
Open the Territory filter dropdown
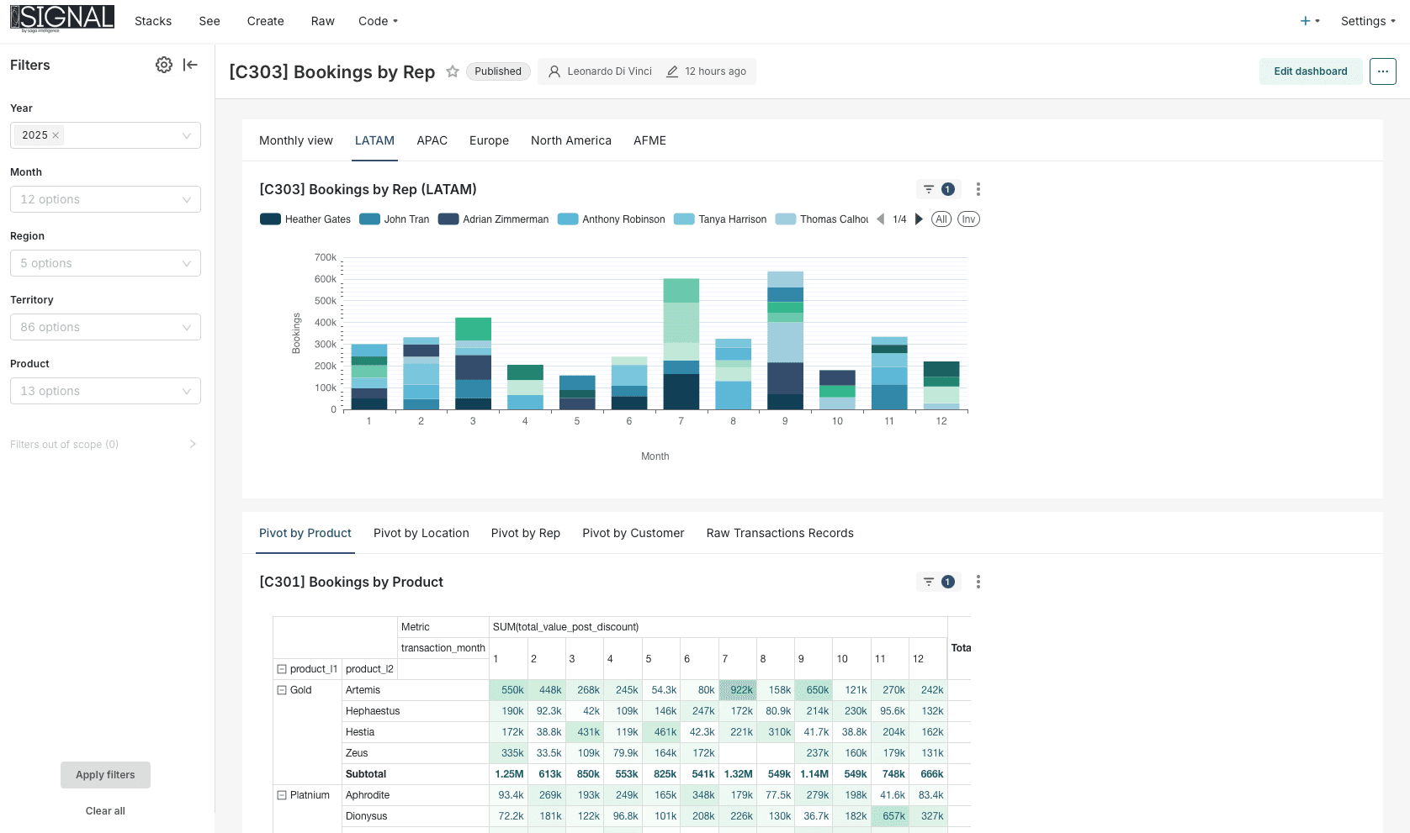[x=105, y=327]
